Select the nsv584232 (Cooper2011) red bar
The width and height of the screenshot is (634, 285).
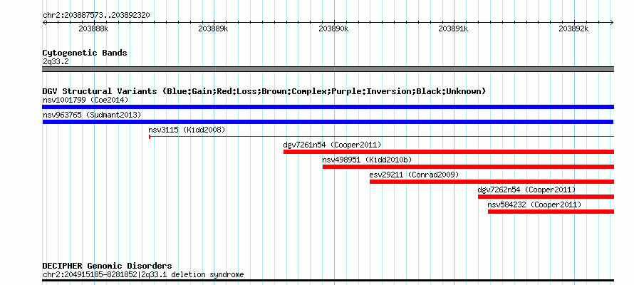[x=551, y=212]
